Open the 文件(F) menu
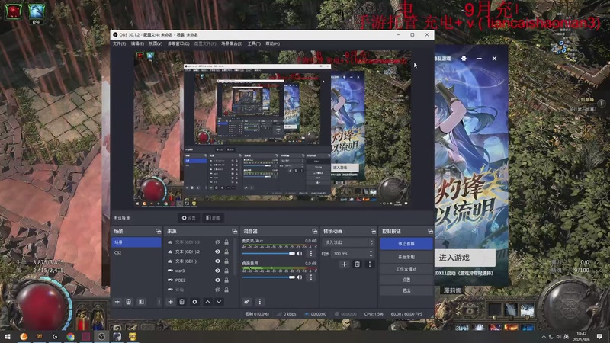Image resolution: width=610 pixels, height=343 pixels. tap(119, 43)
